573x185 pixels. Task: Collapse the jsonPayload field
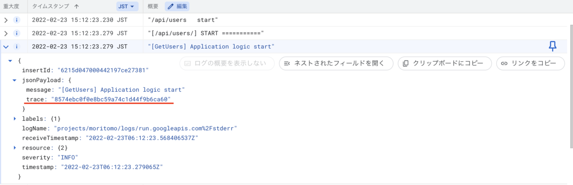click(x=15, y=80)
